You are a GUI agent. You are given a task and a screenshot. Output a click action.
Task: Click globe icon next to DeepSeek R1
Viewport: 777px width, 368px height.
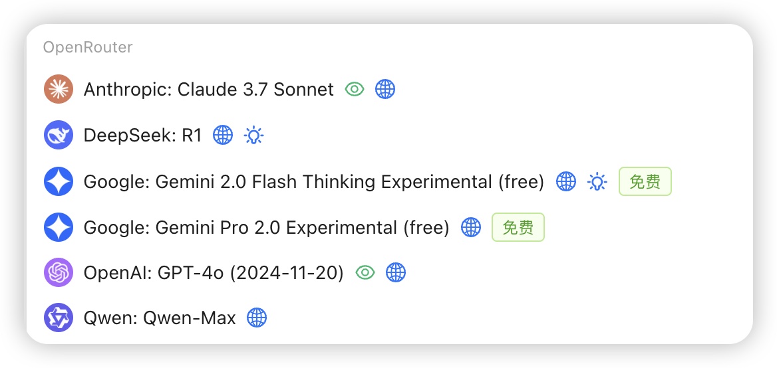[x=223, y=135]
